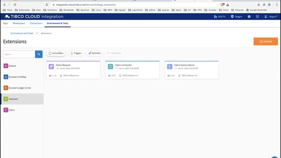Open the Blockchain bookmarks folder
The height and width of the screenshot is (158, 281).
66,10
